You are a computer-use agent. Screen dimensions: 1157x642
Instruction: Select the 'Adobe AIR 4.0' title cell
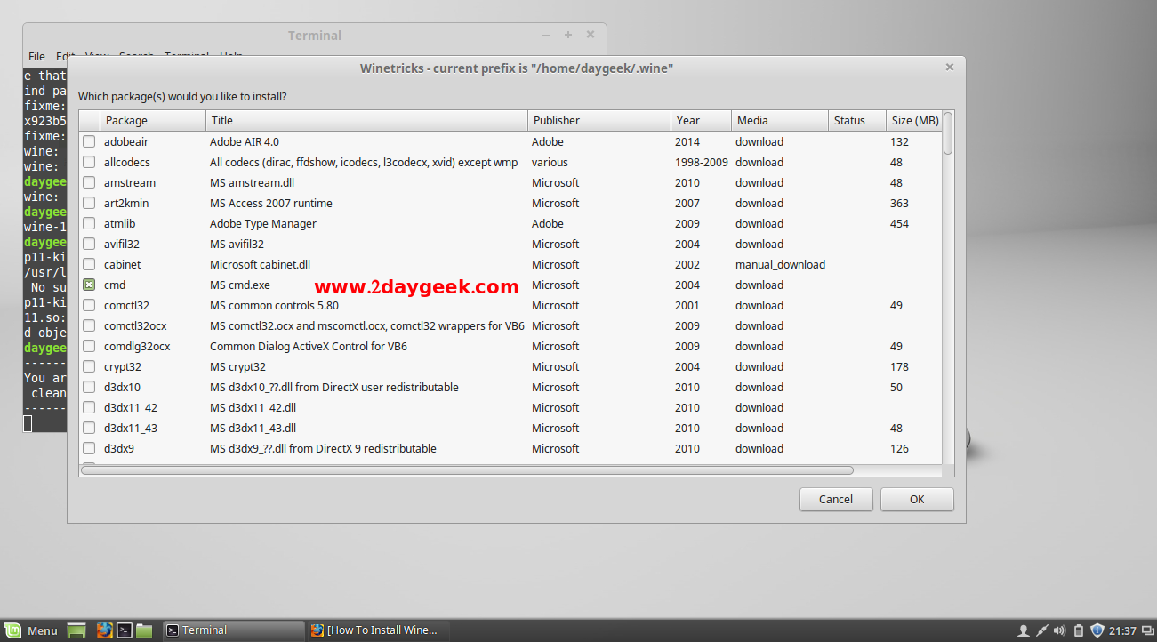click(245, 141)
